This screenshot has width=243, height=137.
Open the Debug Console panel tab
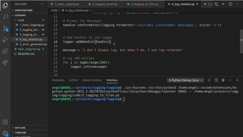[x=92, y=80]
